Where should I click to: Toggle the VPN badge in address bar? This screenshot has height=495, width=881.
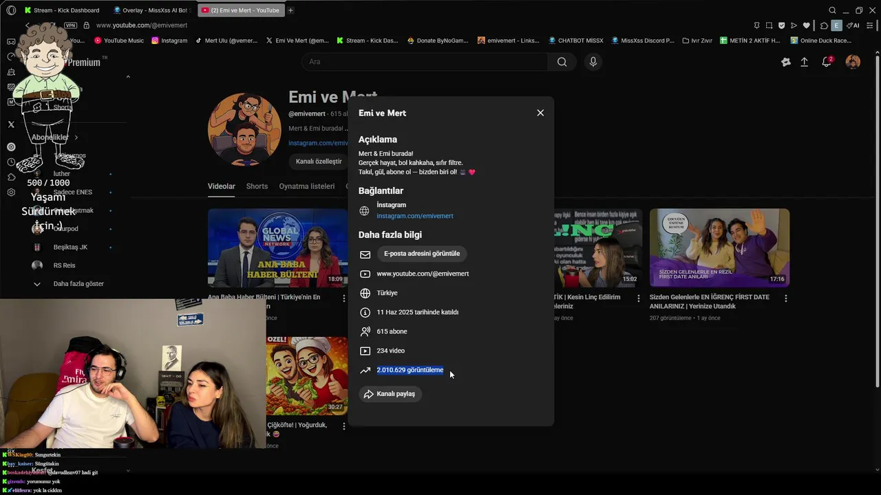tap(70, 25)
